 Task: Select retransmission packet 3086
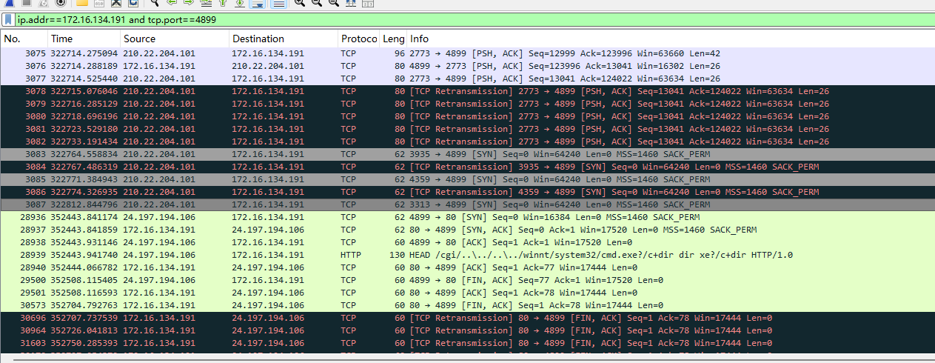pos(467,192)
